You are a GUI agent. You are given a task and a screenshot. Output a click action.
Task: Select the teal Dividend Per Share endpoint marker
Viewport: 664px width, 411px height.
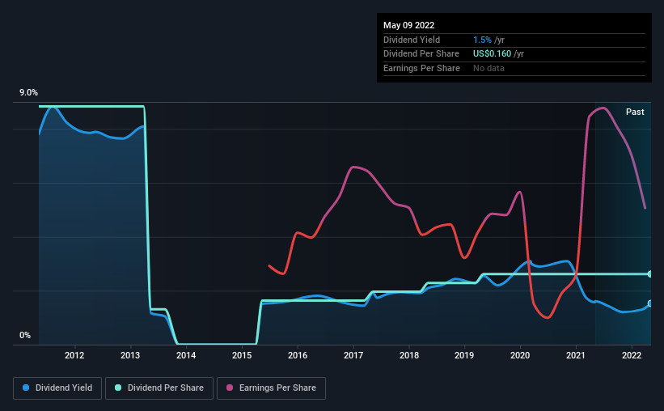pos(650,274)
